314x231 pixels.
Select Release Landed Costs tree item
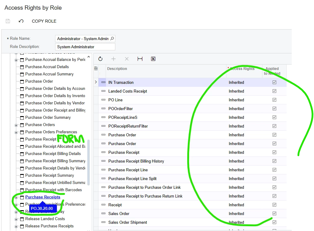[x=45, y=219]
